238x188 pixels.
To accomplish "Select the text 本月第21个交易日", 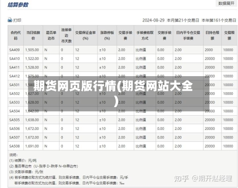I will click(x=183, y=20).
